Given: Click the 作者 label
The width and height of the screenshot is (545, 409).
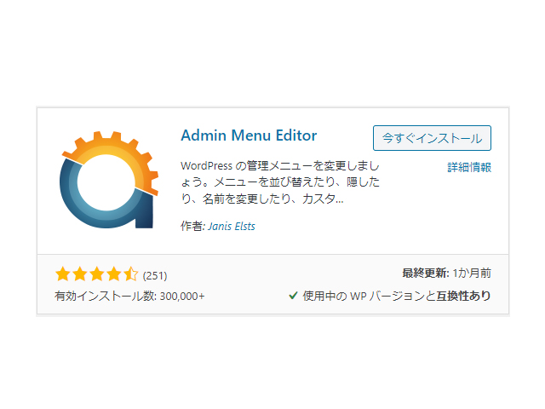Looking at the screenshot, I should click(x=193, y=227).
